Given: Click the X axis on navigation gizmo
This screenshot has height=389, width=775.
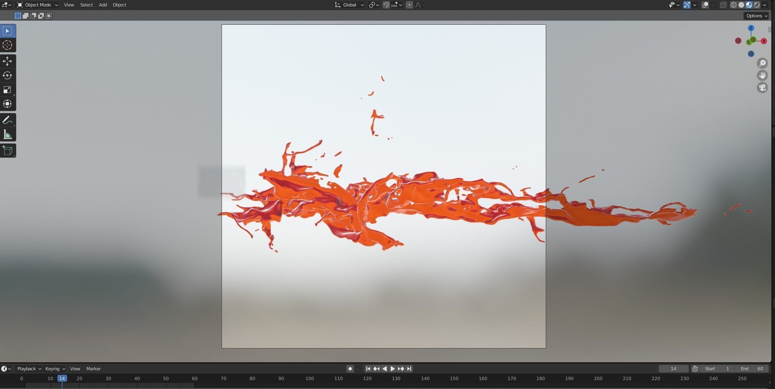Looking at the screenshot, I should click(x=764, y=41).
